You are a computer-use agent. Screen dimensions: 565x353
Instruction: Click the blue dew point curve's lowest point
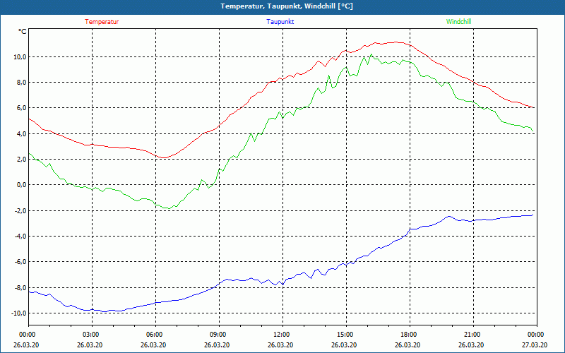click(105, 311)
